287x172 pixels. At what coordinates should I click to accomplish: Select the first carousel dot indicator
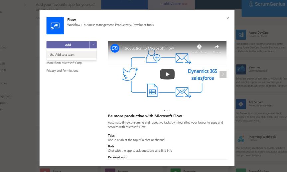click(x=164, y=110)
